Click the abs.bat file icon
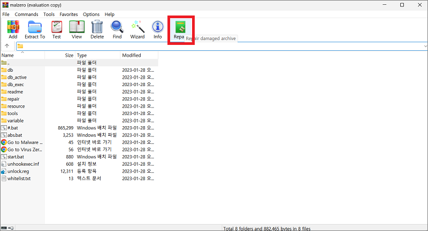 click(4, 135)
